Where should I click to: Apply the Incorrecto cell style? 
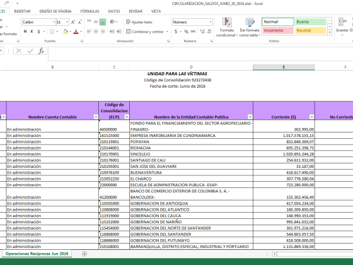click(278, 30)
